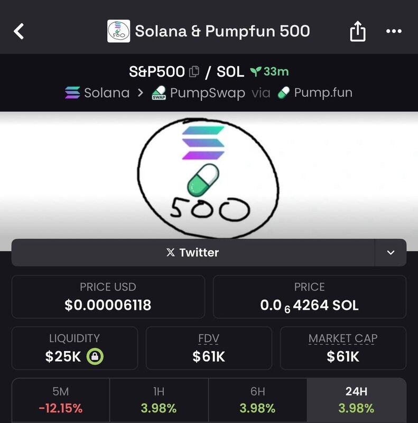
Task: Select the 5M timeframe tab
Action: pos(60,400)
